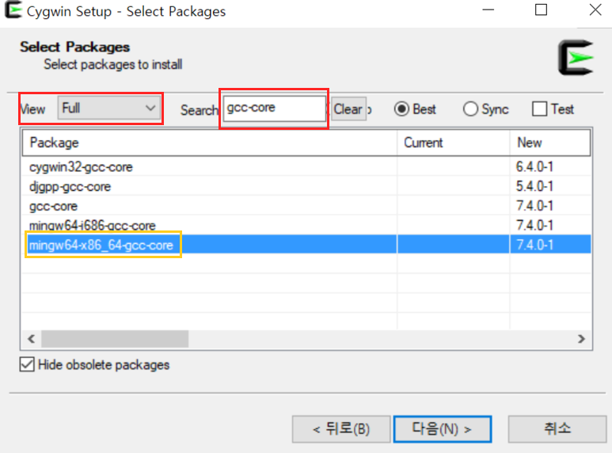Click the Package column header

(209, 143)
